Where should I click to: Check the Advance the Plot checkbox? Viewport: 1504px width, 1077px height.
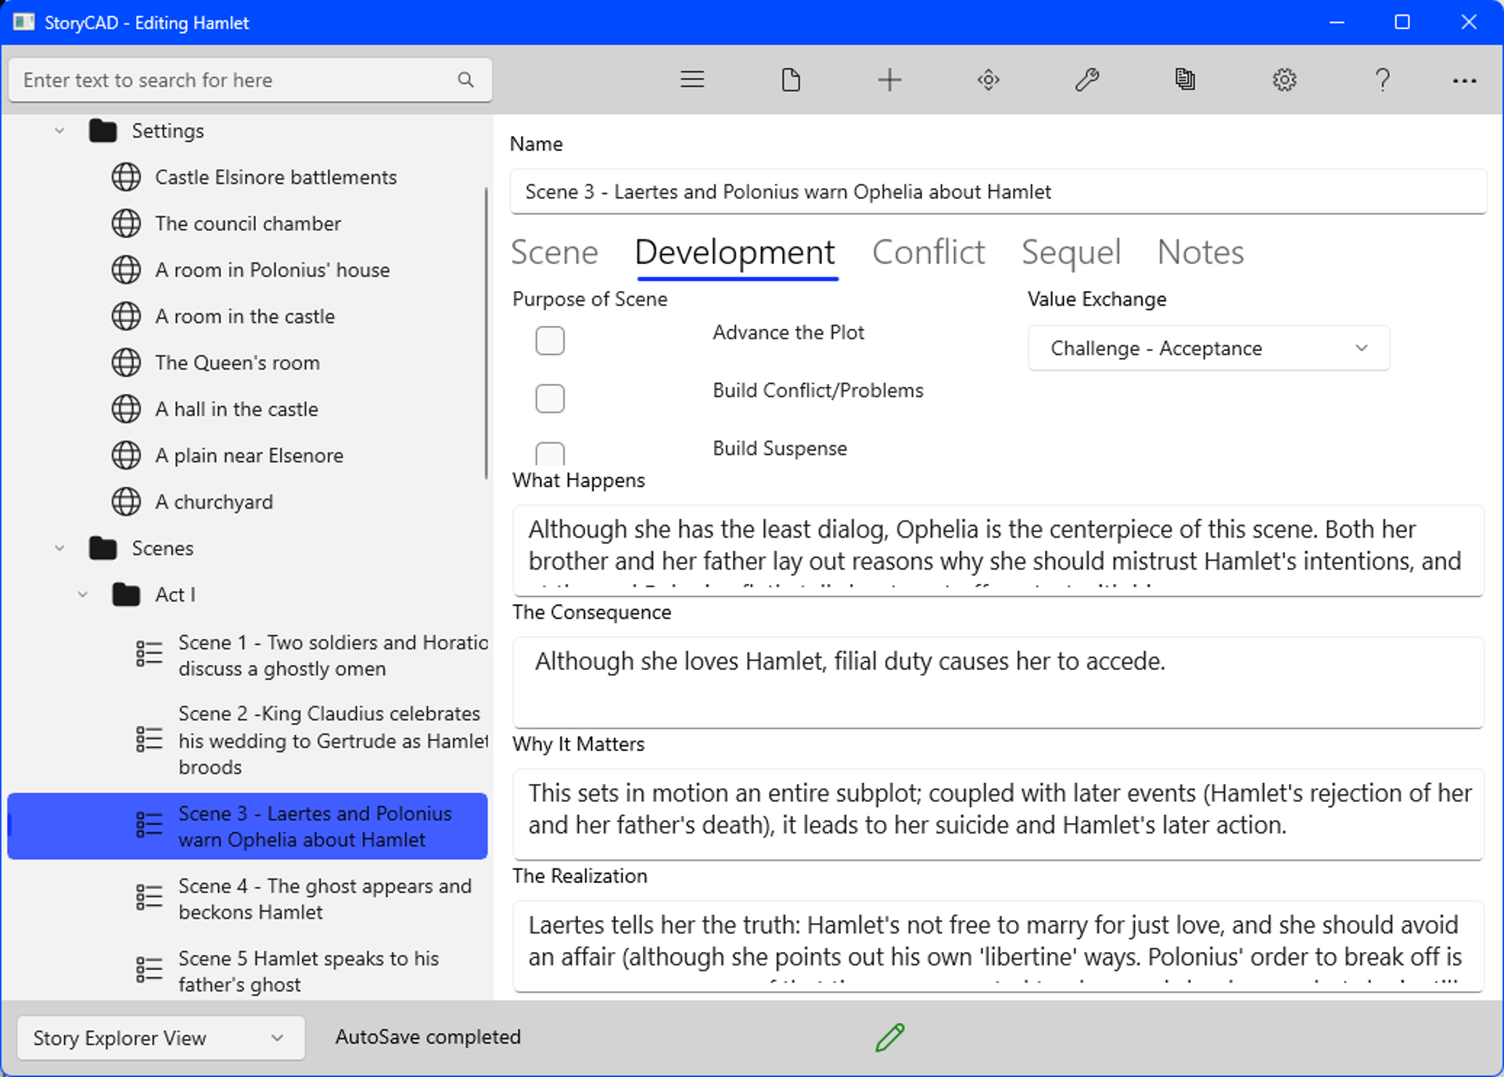(550, 341)
